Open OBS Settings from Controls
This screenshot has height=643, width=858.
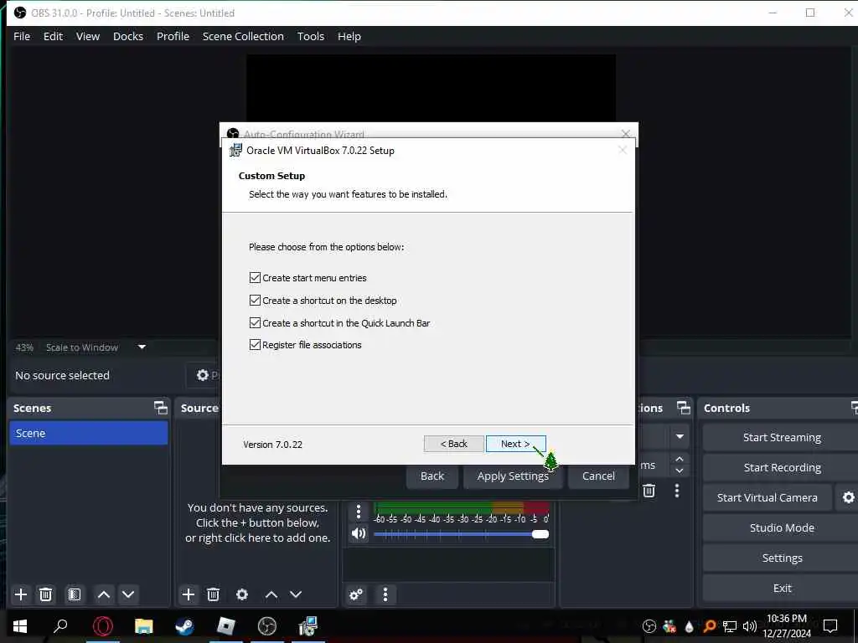[782, 558]
